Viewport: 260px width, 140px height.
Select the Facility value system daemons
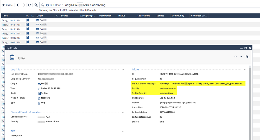168,88
